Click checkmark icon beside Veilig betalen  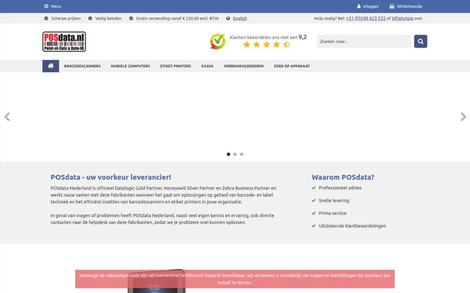pyautogui.click(x=90, y=18)
